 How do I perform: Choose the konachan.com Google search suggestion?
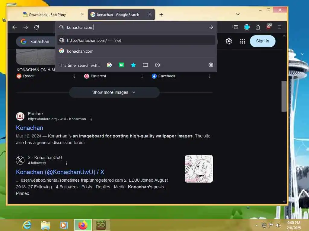coord(136,51)
